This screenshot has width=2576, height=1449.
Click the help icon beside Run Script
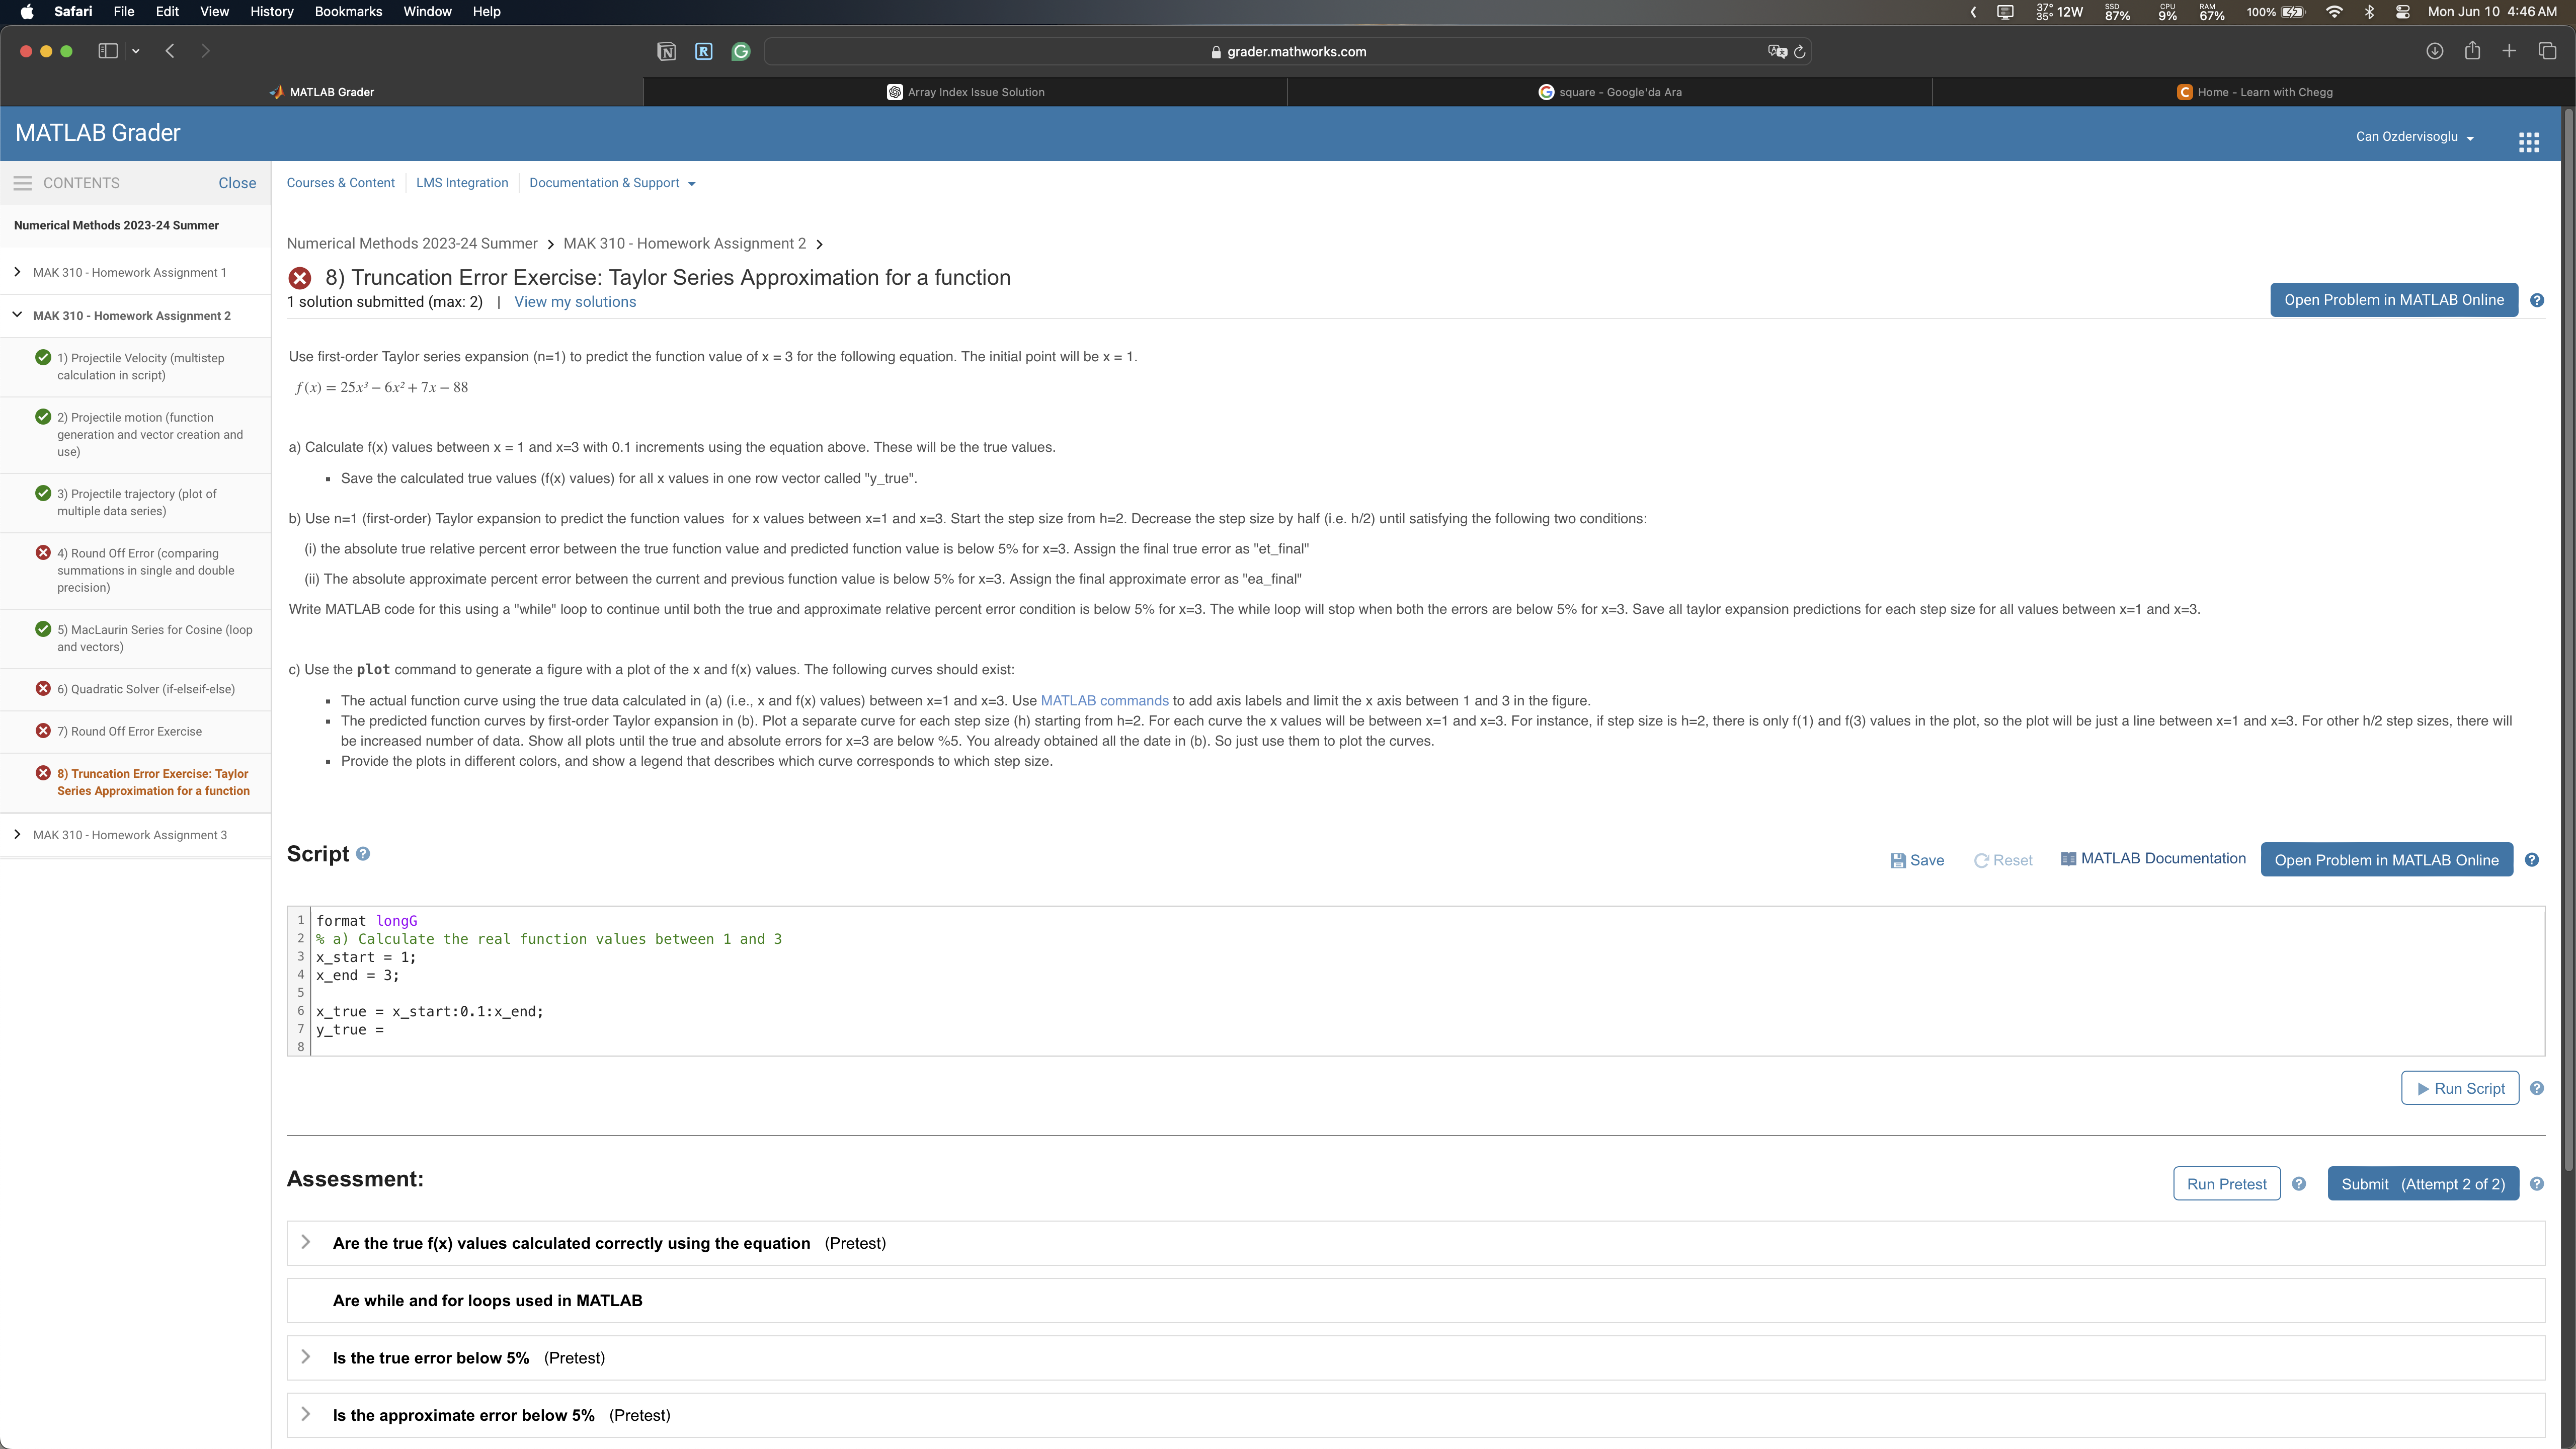click(x=2537, y=1088)
